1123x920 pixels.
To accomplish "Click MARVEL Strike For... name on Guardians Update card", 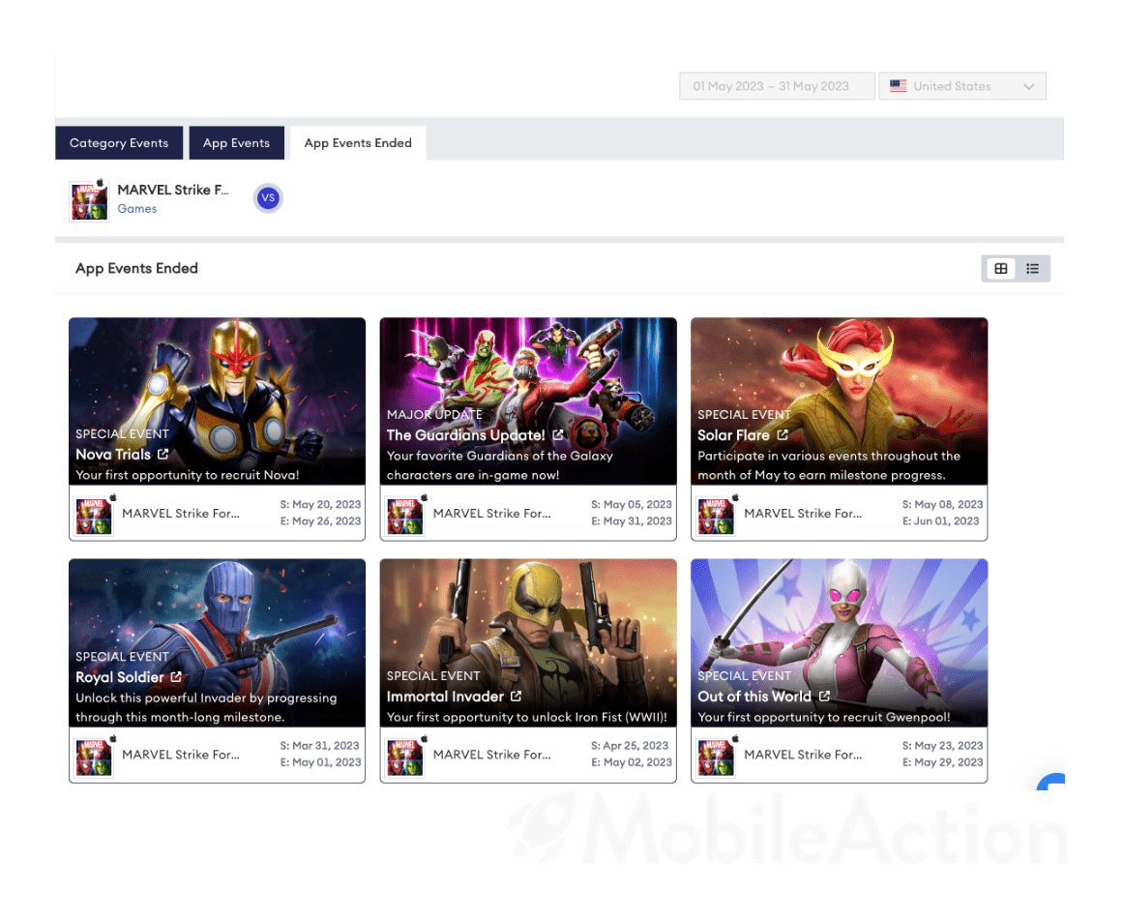I will pos(491,513).
